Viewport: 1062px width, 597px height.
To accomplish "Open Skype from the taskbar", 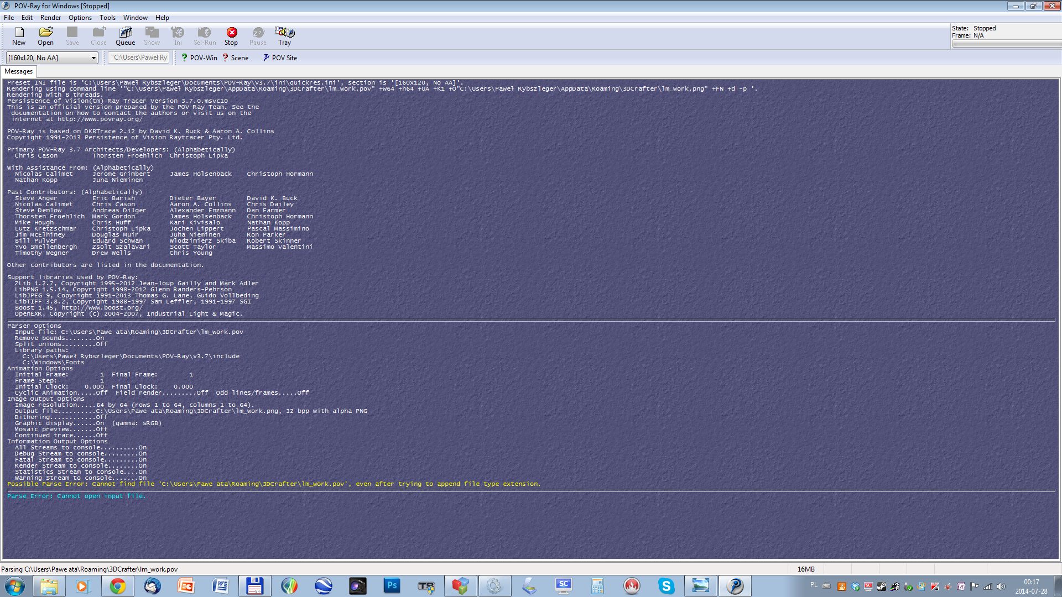I will point(666,586).
